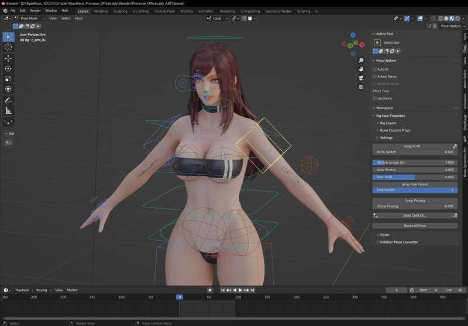Click the zoom view magnifier icon
Screen dimensions: 468x326
point(361,61)
